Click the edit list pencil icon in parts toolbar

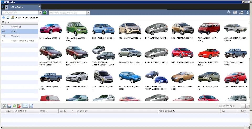click(4, 106)
